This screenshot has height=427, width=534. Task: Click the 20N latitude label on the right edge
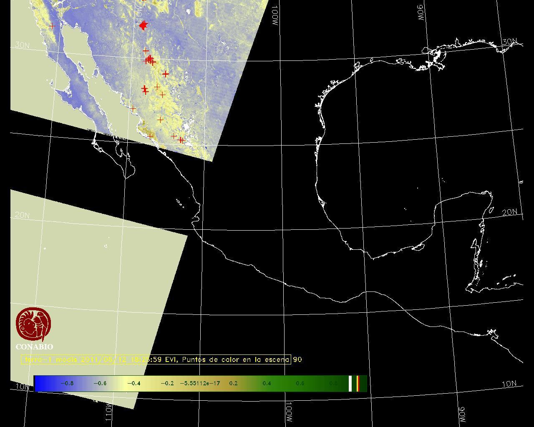pos(509,212)
